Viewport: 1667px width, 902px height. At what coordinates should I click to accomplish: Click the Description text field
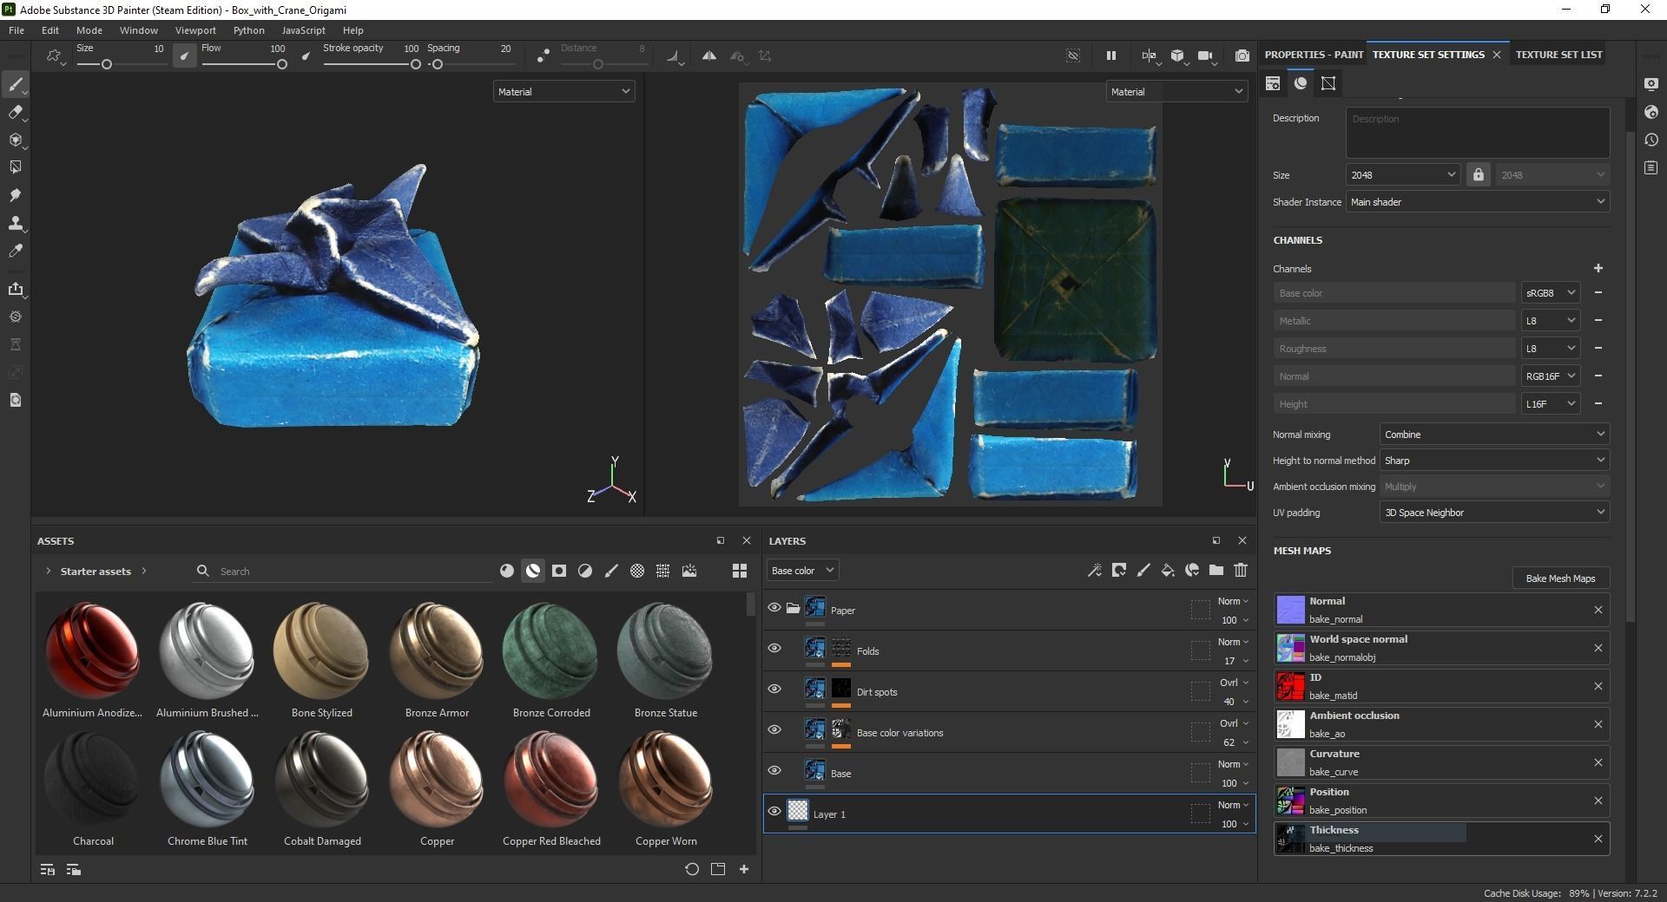[x=1478, y=132]
